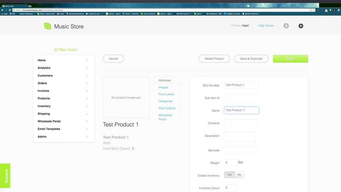Screen dimensions: 341x192
Task: Set Enable Inventory to Yes
Action: click(229, 175)
